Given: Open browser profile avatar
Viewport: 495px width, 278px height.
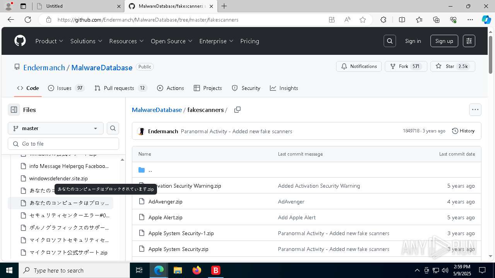Looking at the screenshot, I should pos(9,6).
